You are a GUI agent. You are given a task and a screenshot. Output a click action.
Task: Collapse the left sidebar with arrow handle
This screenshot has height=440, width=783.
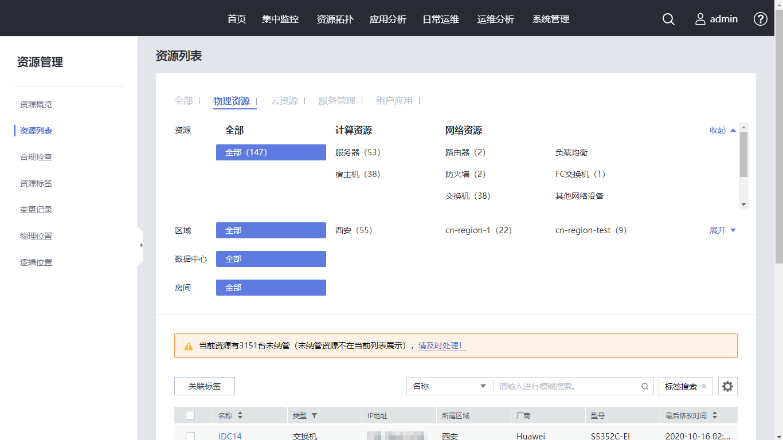pos(140,245)
